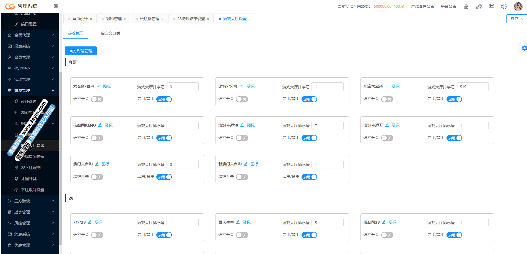Switch to the 自定义分类 tab

(x=110, y=33)
